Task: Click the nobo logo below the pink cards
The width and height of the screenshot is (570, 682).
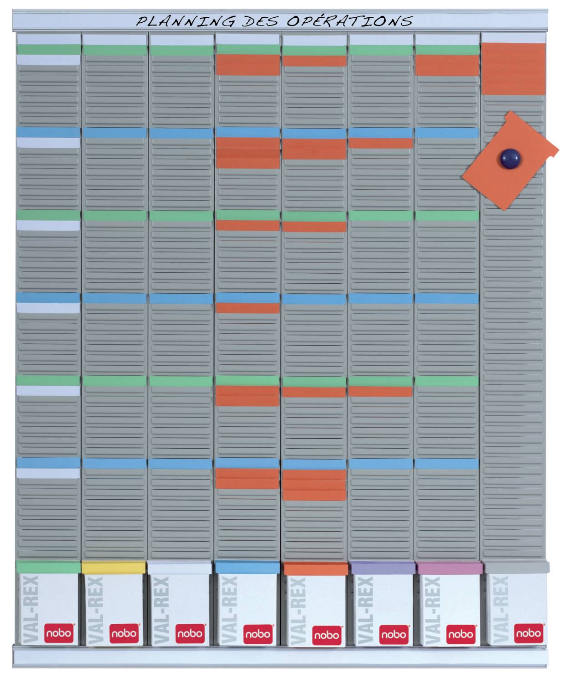Action: 460,634
